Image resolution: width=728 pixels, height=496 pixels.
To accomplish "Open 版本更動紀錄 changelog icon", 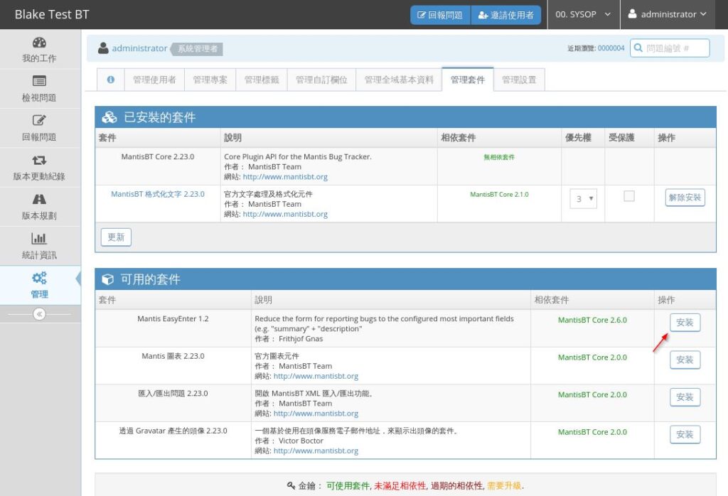I will click(39, 161).
